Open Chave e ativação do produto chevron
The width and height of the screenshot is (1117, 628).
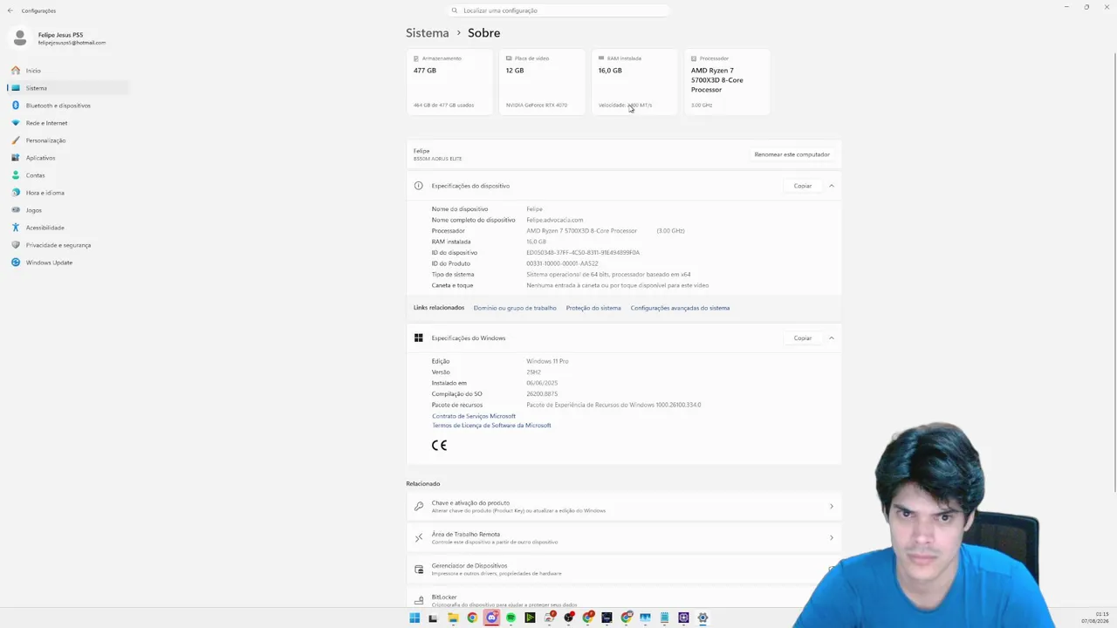pyautogui.click(x=832, y=506)
